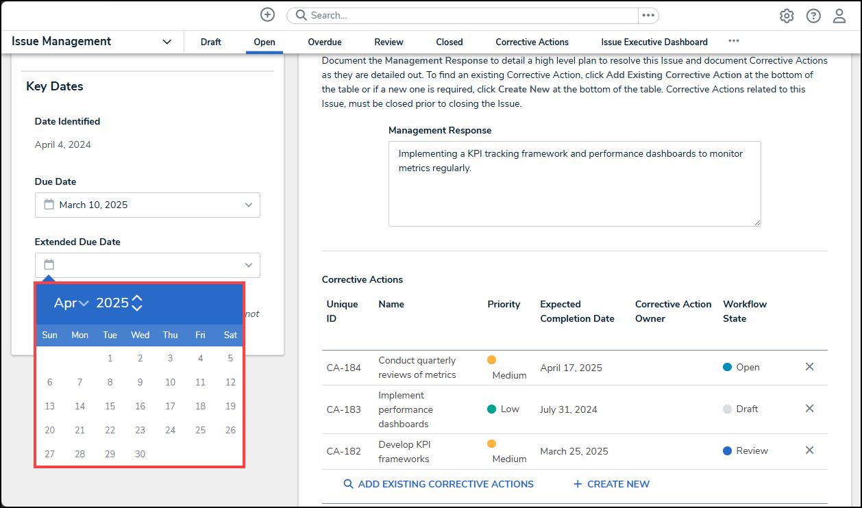Image resolution: width=862 pixels, height=508 pixels.
Task: Open the user profile icon
Action: tap(839, 16)
